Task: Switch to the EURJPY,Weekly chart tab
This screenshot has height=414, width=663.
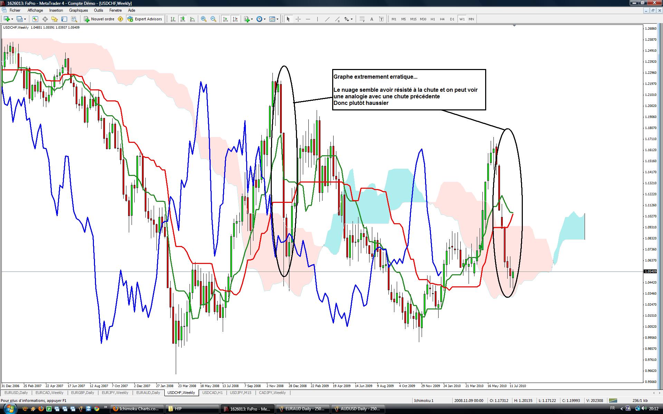Action: (x=115, y=393)
